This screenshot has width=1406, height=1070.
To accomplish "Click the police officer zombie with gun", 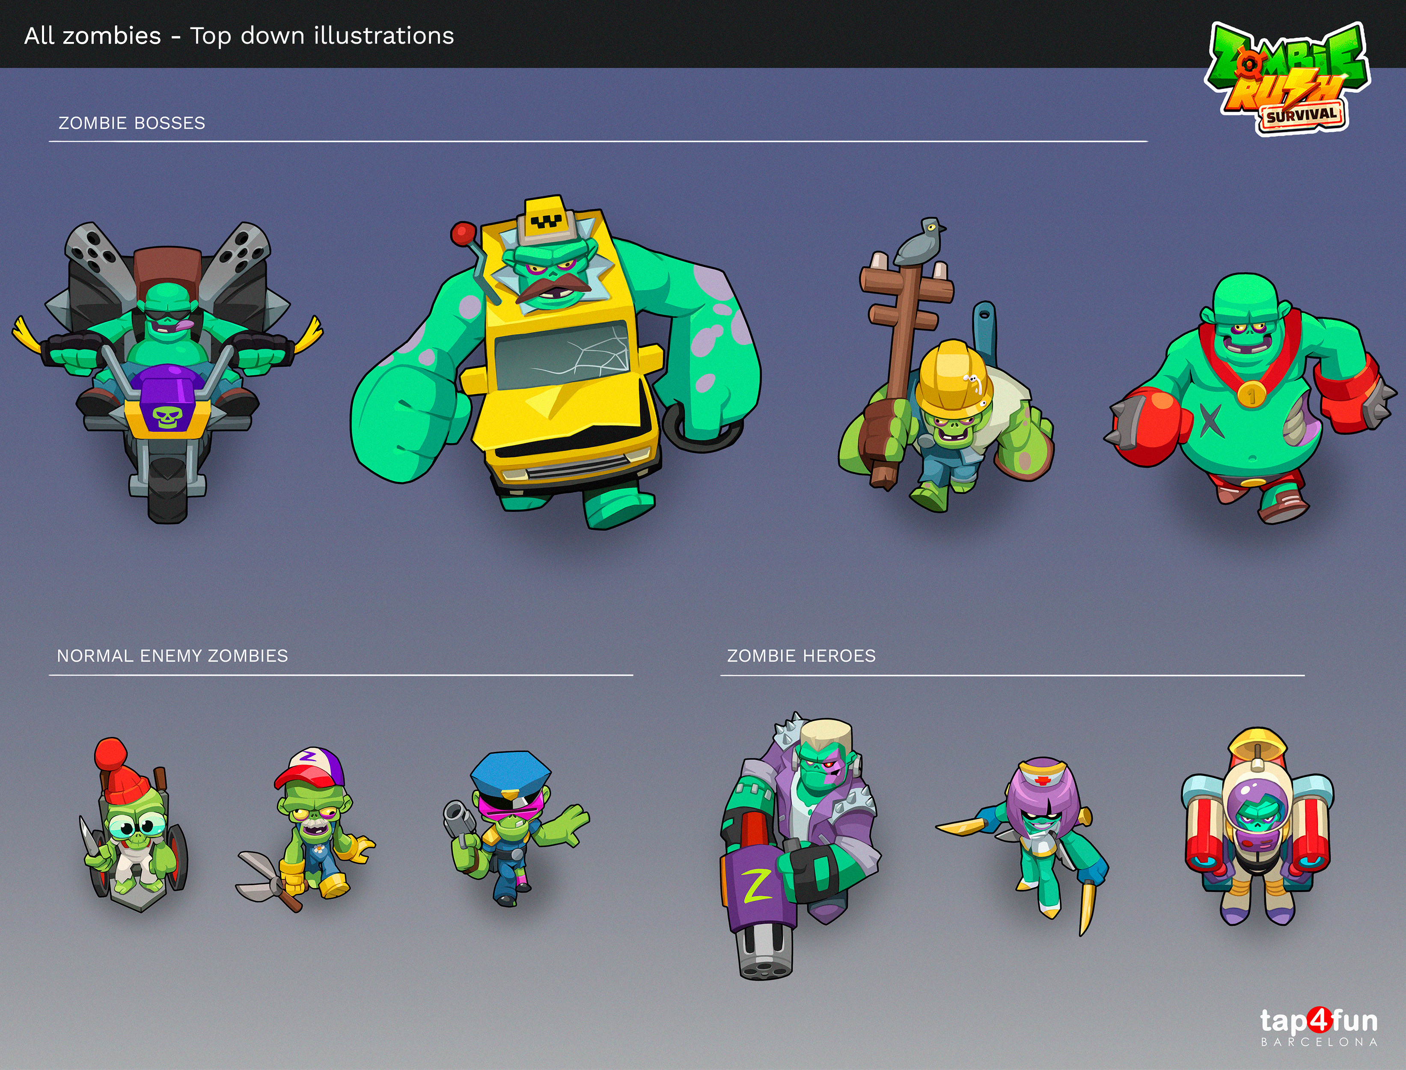I will click(x=516, y=828).
